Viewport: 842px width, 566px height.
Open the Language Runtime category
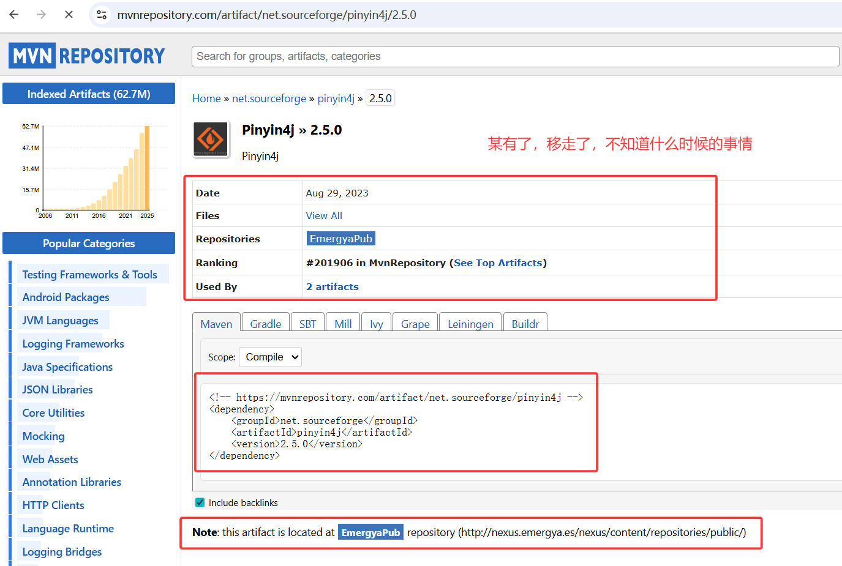[x=68, y=529]
